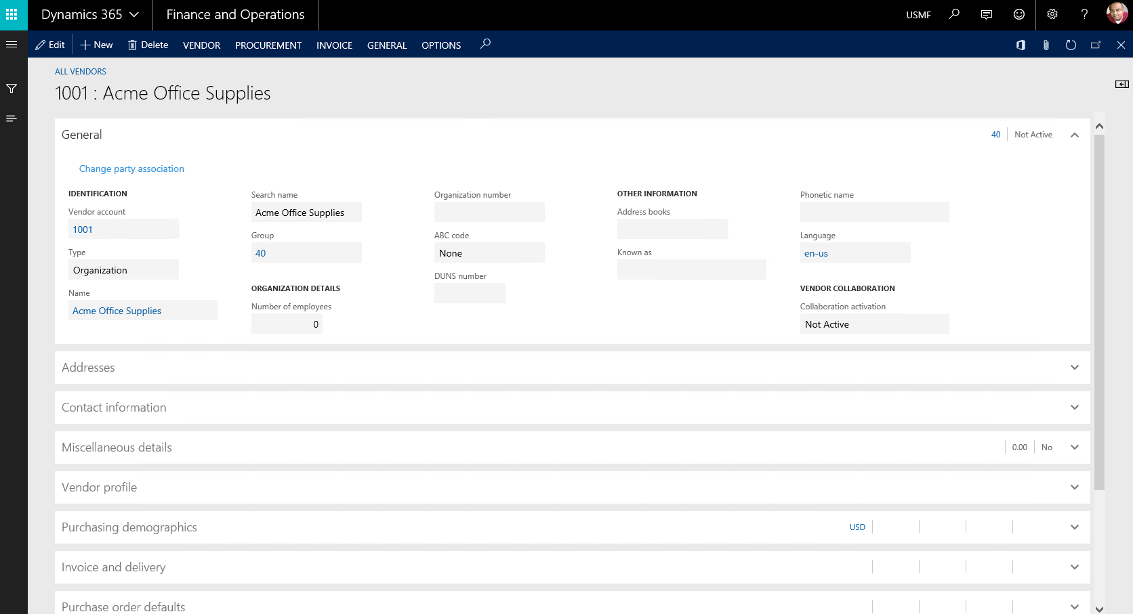
Task: Close the vendor form with X
Action: coord(1121,45)
